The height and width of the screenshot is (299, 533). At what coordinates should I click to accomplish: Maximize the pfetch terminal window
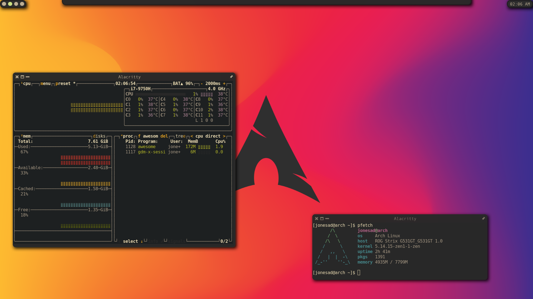pyautogui.click(x=322, y=219)
